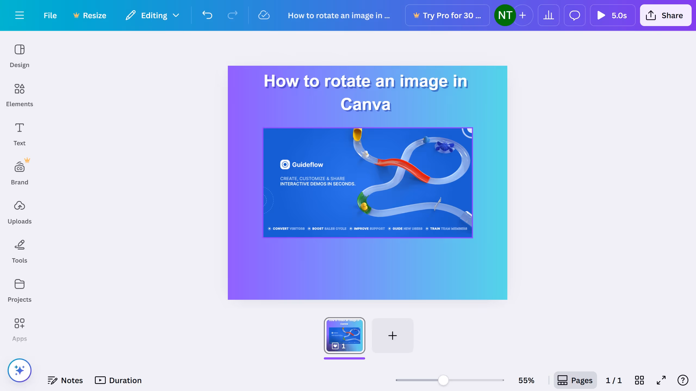Open the main hamburger menu

19,15
